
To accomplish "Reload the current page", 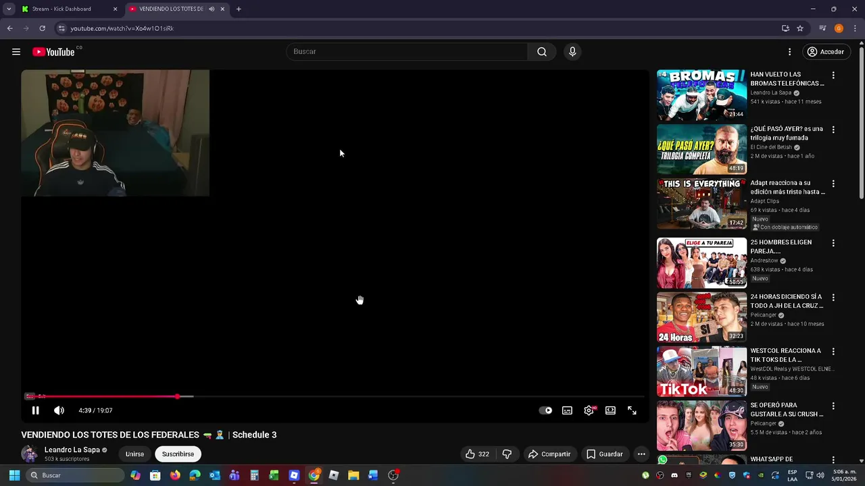I will pyautogui.click(x=42, y=28).
